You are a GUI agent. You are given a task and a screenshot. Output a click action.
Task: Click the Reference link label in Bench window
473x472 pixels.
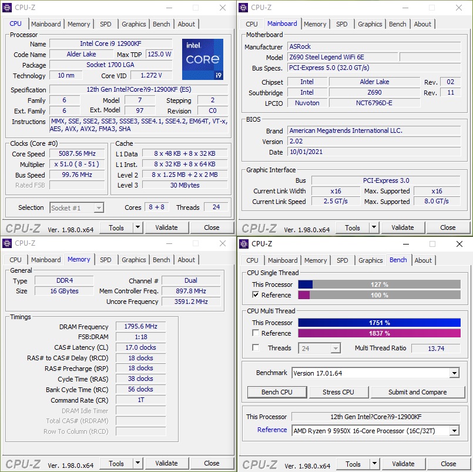(272, 430)
